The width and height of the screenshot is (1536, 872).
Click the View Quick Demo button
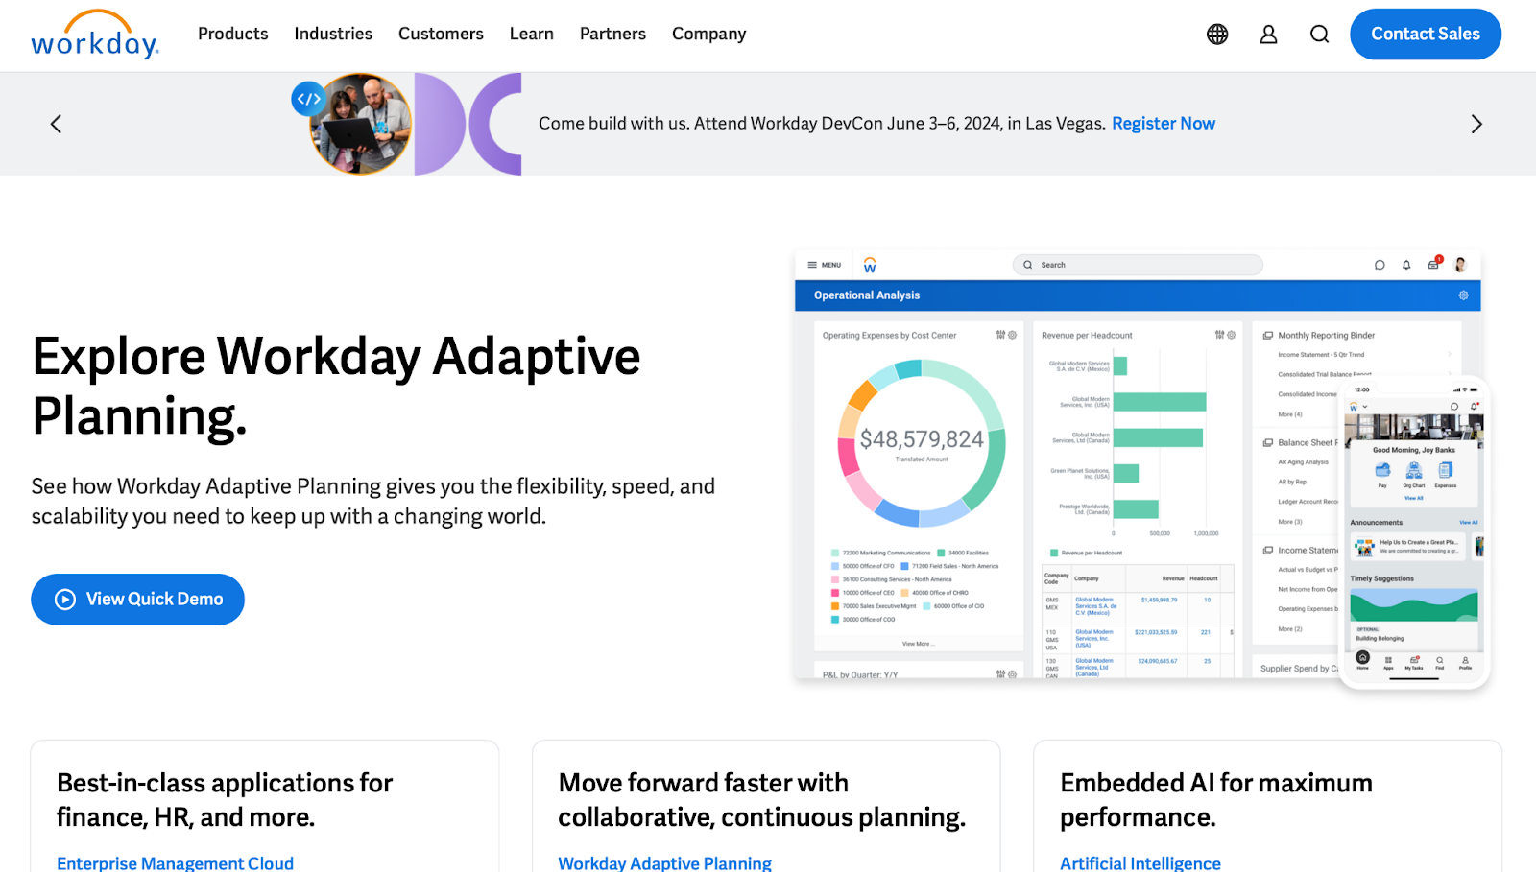[137, 599]
